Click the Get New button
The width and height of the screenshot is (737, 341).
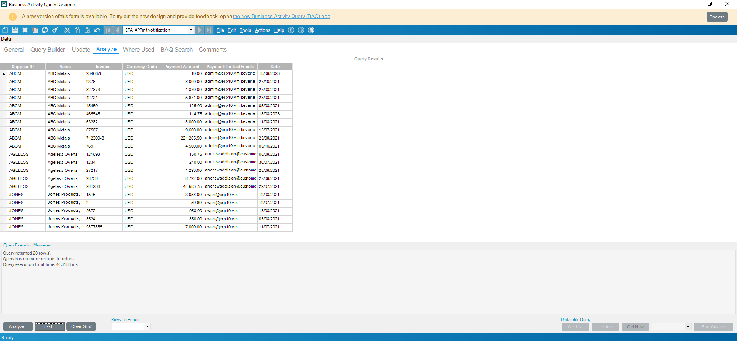(x=635, y=327)
